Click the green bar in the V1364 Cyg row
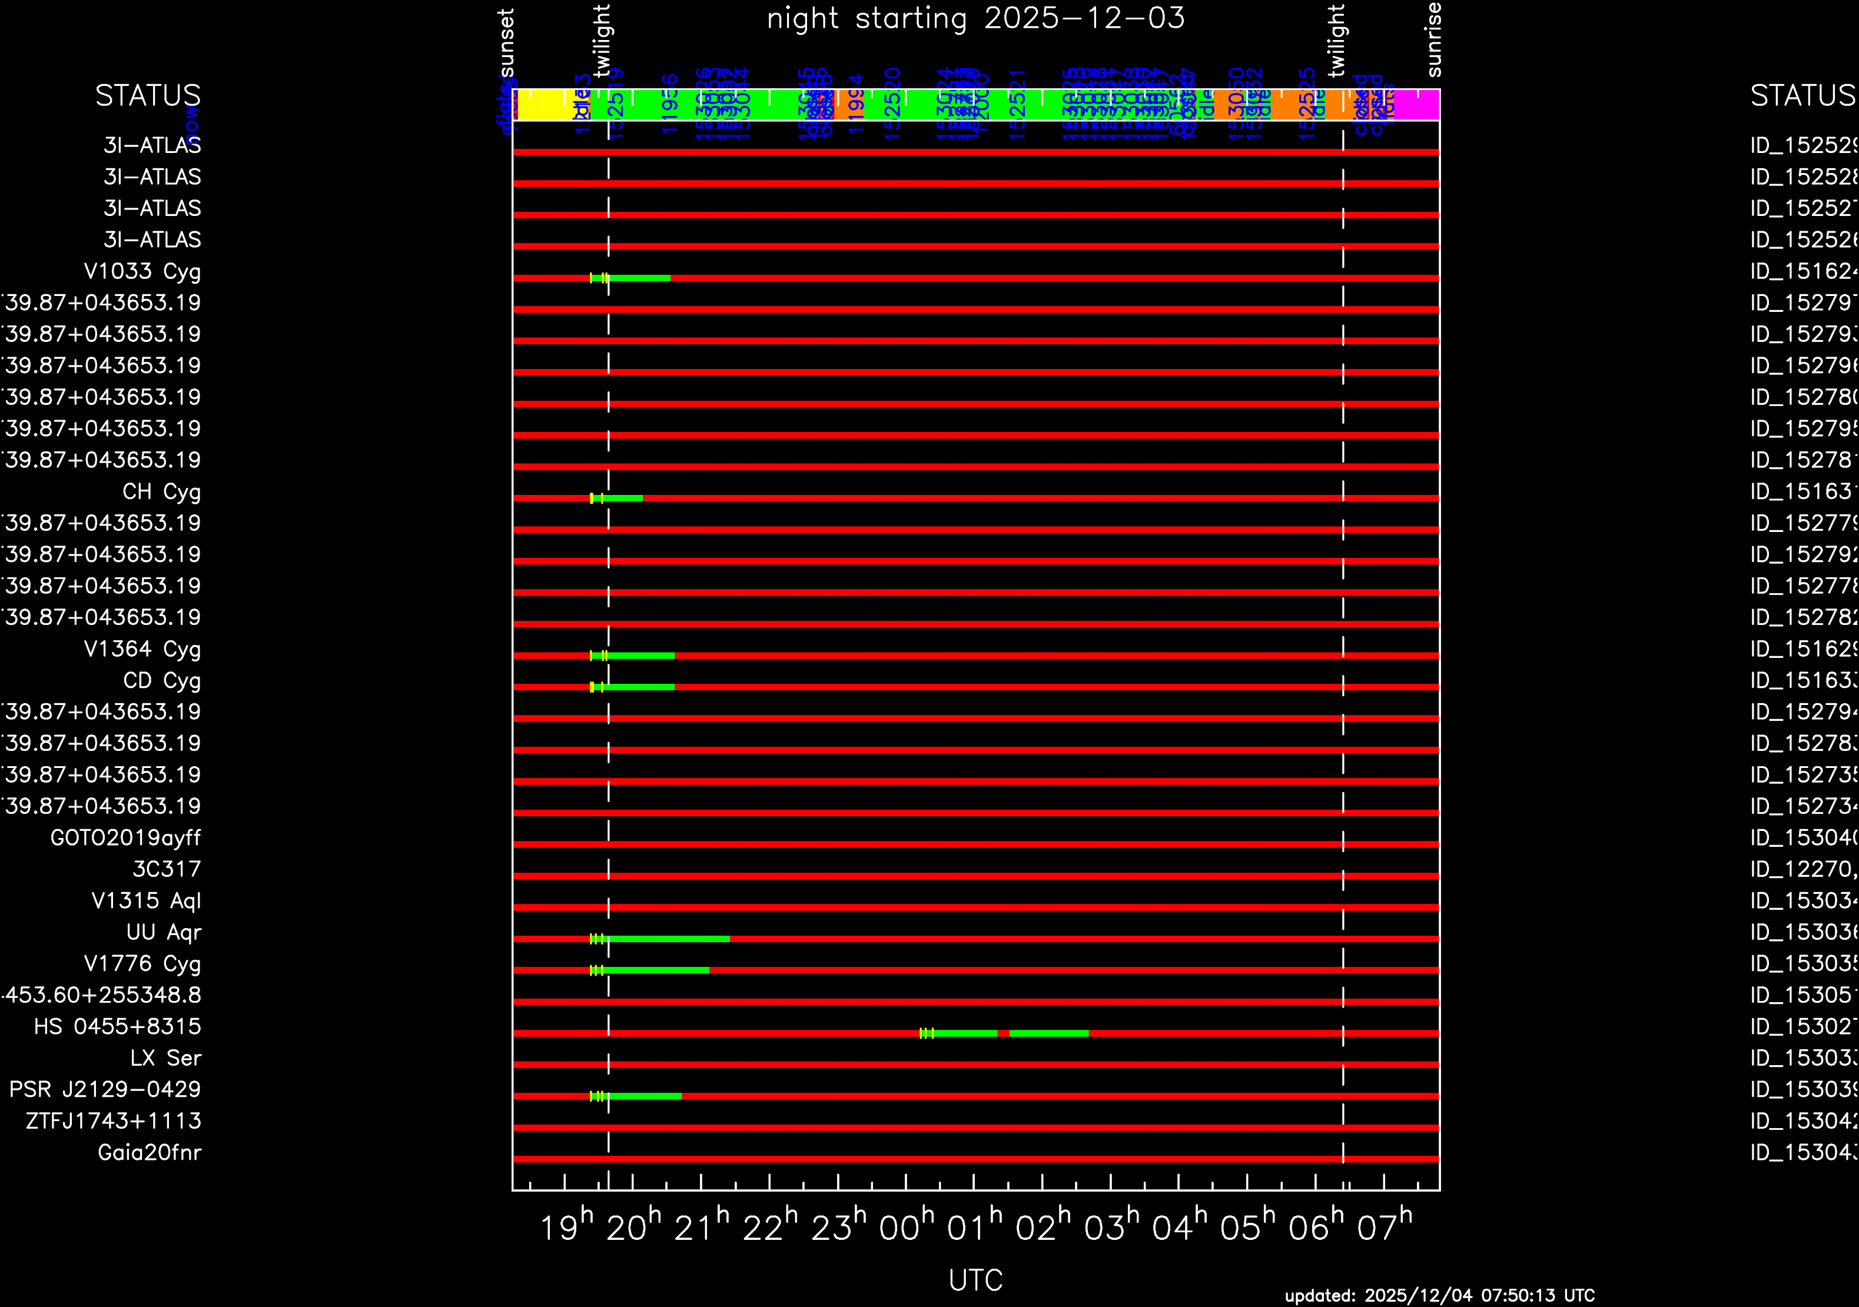The image size is (1859, 1307). [640, 656]
